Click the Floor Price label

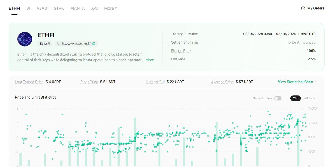[x=89, y=82]
